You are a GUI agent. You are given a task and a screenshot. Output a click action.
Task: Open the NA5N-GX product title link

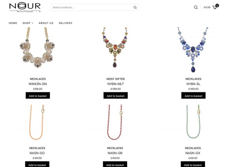pos(193,153)
